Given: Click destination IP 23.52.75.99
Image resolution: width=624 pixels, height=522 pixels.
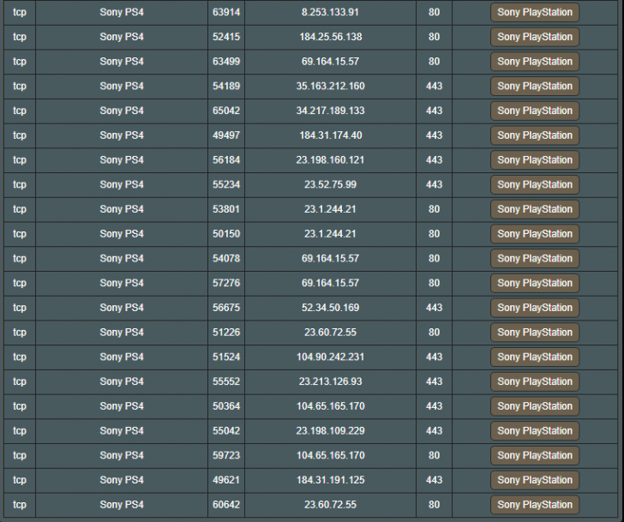Looking at the screenshot, I should coord(330,185).
